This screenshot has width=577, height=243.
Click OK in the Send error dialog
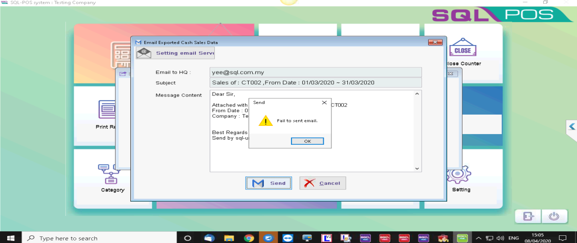[307, 141]
